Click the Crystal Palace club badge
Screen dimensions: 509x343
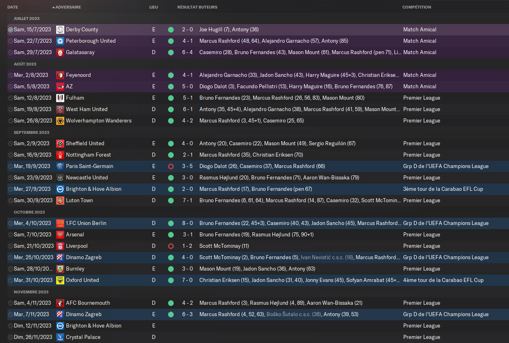[x=60, y=337]
